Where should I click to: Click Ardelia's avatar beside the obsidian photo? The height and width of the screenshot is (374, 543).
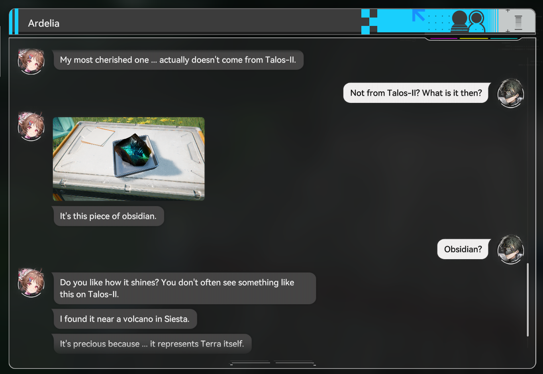pyautogui.click(x=31, y=126)
